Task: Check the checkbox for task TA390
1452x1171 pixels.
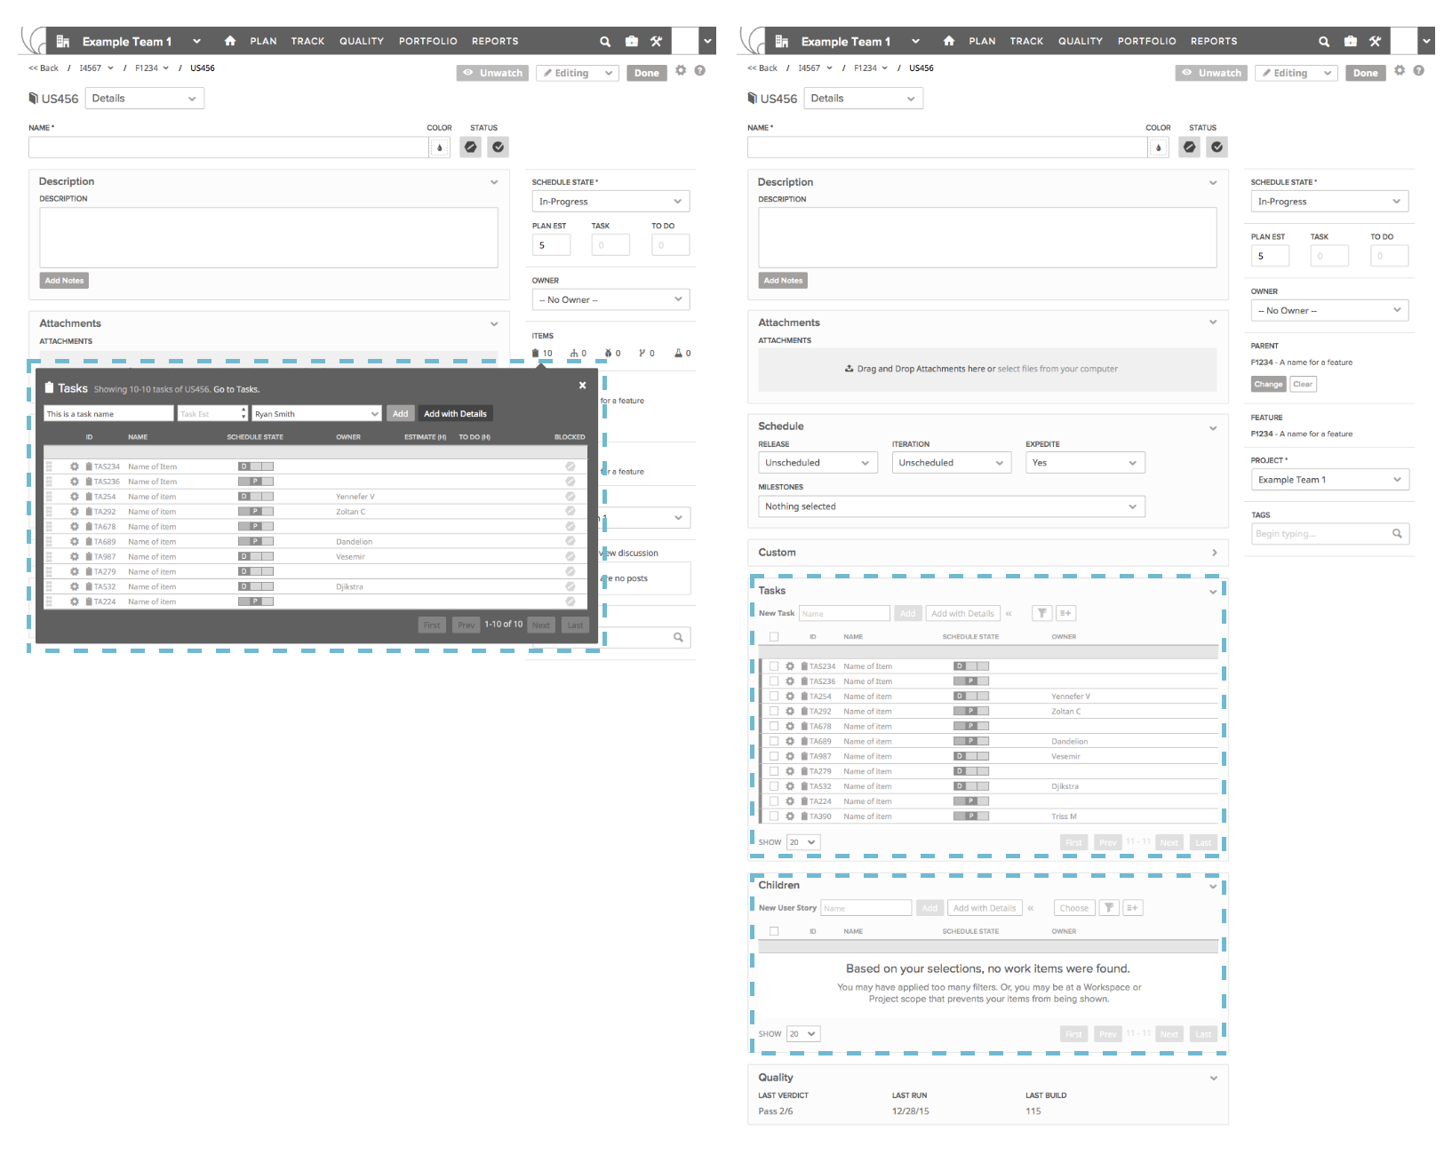Action: tap(774, 817)
